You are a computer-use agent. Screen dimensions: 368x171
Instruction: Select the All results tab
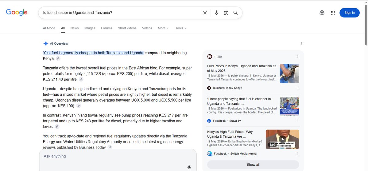pos(63,28)
